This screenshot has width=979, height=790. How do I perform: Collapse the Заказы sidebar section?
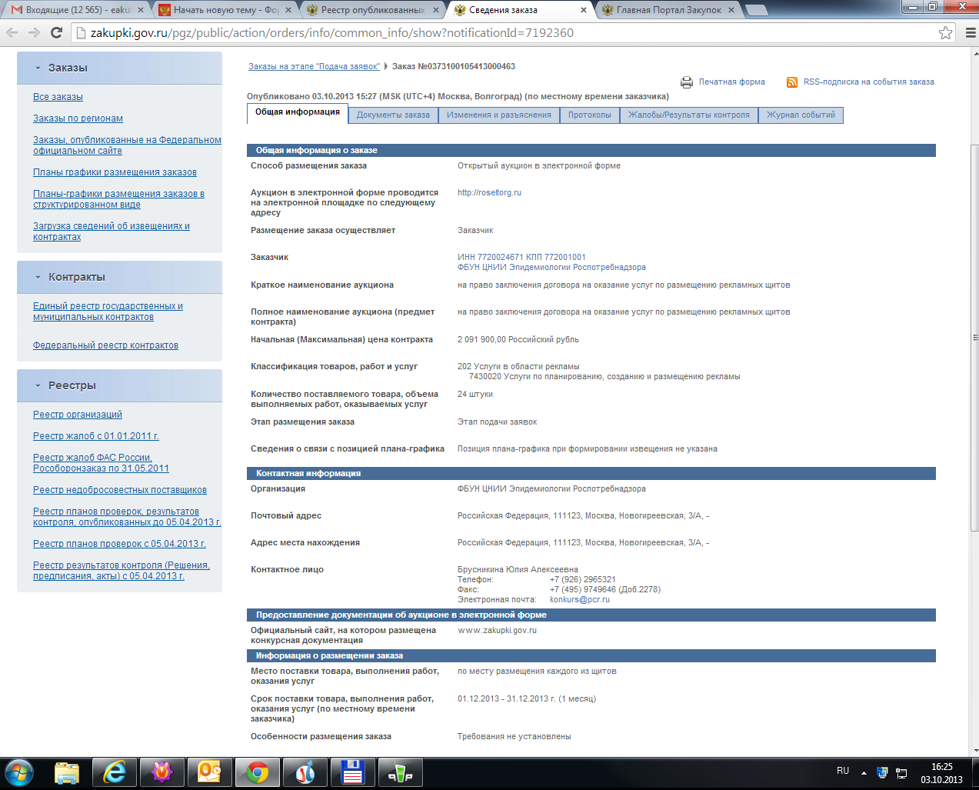coord(38,68)
